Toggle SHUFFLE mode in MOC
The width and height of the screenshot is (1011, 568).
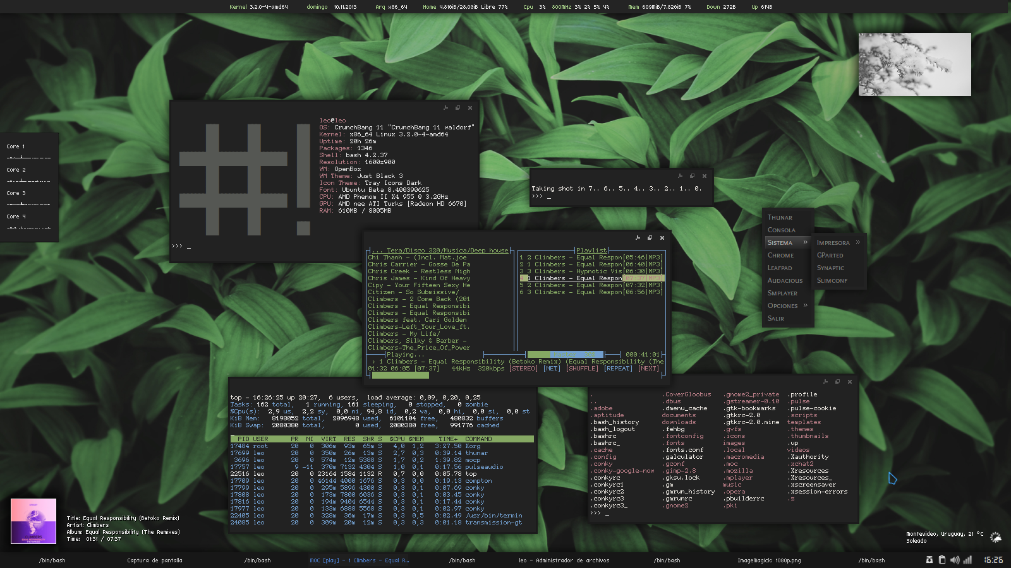[x=582, y=369]
